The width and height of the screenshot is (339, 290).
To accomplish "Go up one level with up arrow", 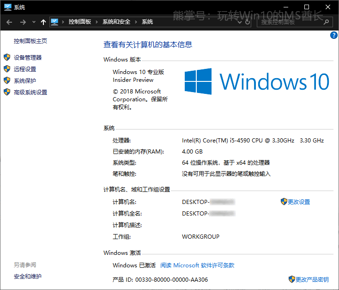I will click(43, 22).
